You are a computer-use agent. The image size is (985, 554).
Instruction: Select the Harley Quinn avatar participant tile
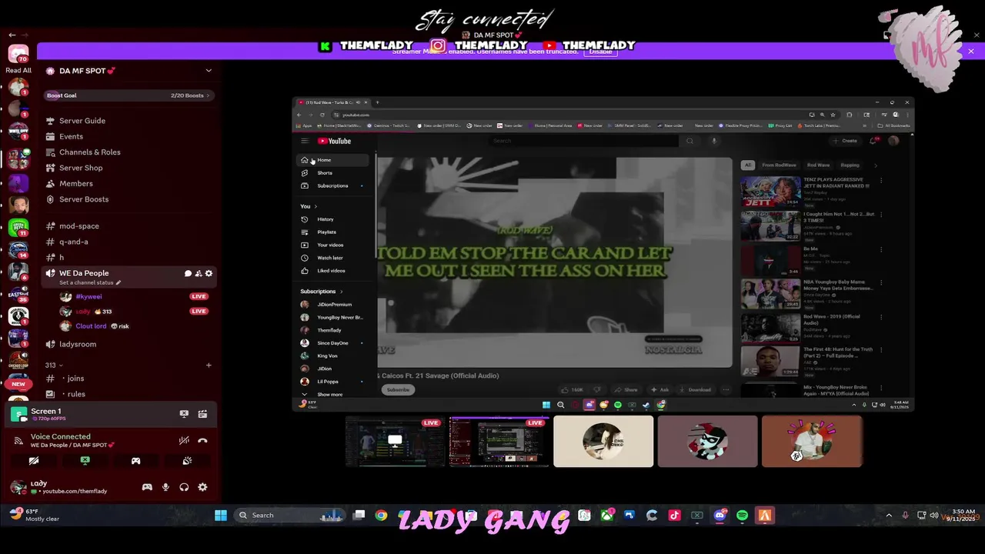707,441
